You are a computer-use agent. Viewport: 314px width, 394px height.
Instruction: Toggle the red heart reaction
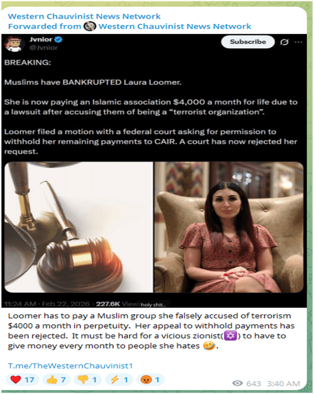[x=22, y=379]
